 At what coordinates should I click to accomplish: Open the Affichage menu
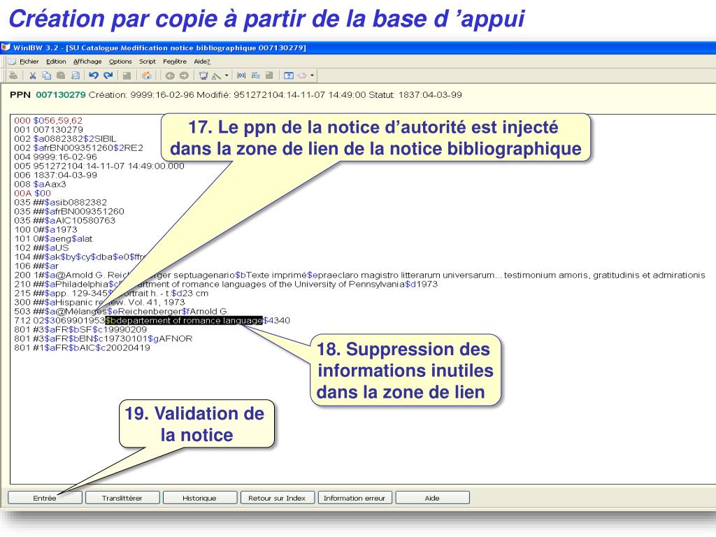coord(87,62)
